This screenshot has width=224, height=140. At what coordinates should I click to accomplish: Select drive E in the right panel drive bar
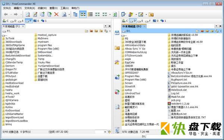click(x=140, y=21)
